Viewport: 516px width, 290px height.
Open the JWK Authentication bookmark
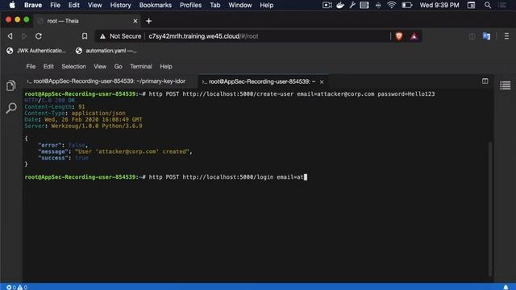pyautogui.click(x=36, y=51)
